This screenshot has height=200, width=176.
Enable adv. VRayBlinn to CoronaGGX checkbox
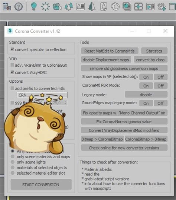click(12, 65)
